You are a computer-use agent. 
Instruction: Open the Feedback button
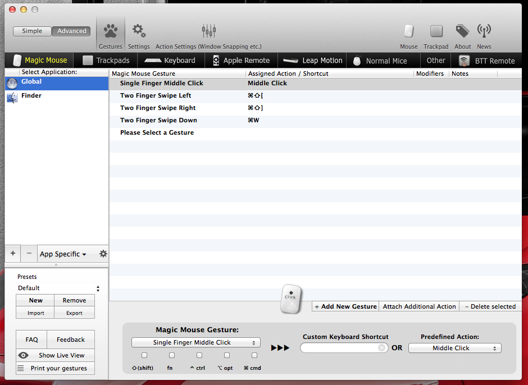point(71,340)
